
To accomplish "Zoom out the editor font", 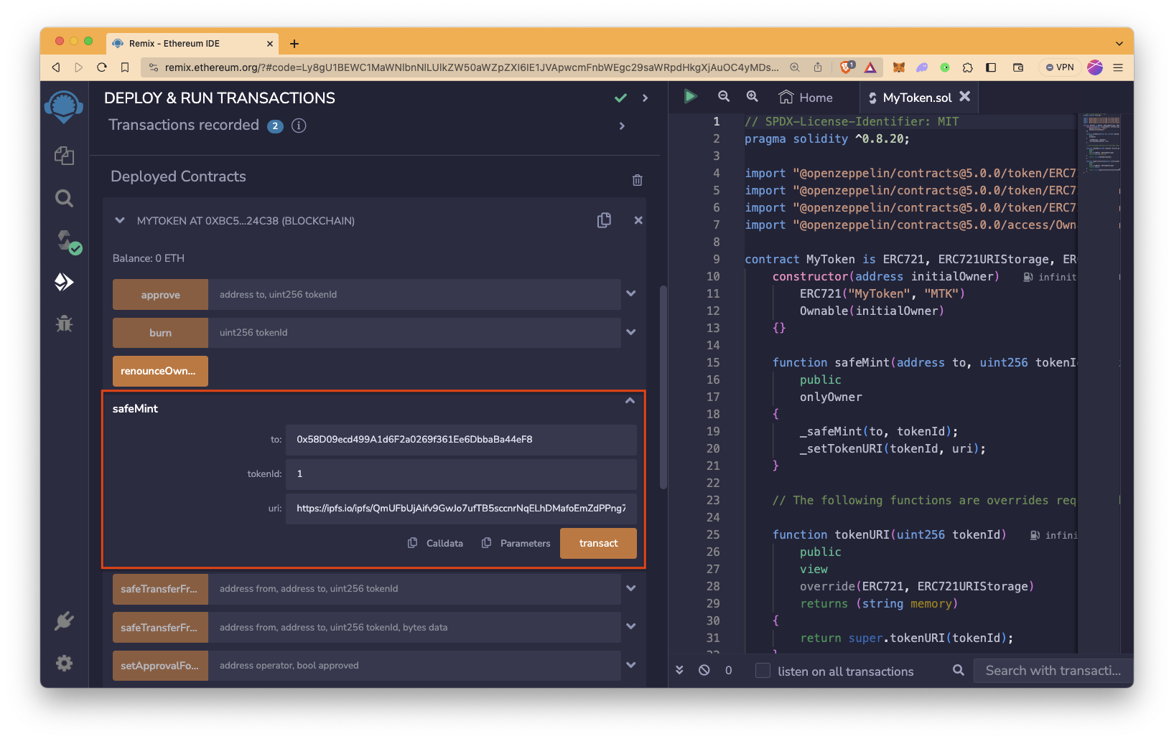I will [724, 96].
